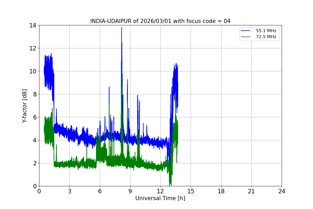This screenshot has width=313, height=209.
Task: Select the '72.5 MHz' legend label
Action: click(x=266, y=37)
